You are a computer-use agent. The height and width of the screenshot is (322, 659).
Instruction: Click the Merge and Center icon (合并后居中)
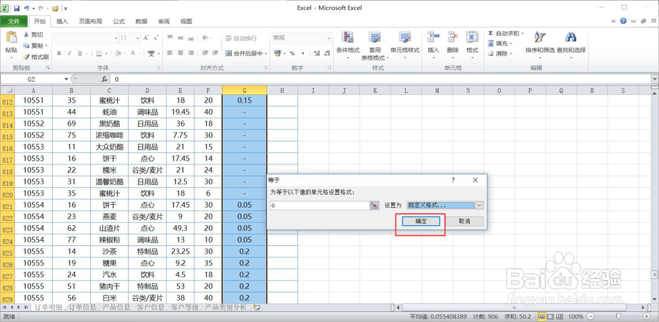229,53
